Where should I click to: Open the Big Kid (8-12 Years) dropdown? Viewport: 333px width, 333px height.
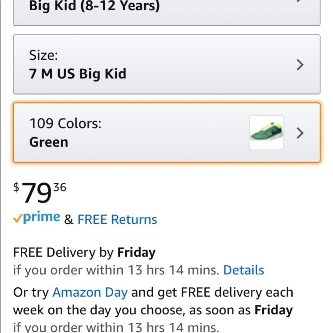(167, 13)
